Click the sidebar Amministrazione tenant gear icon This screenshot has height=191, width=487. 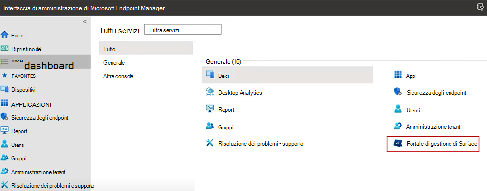[x=5, y=171]
